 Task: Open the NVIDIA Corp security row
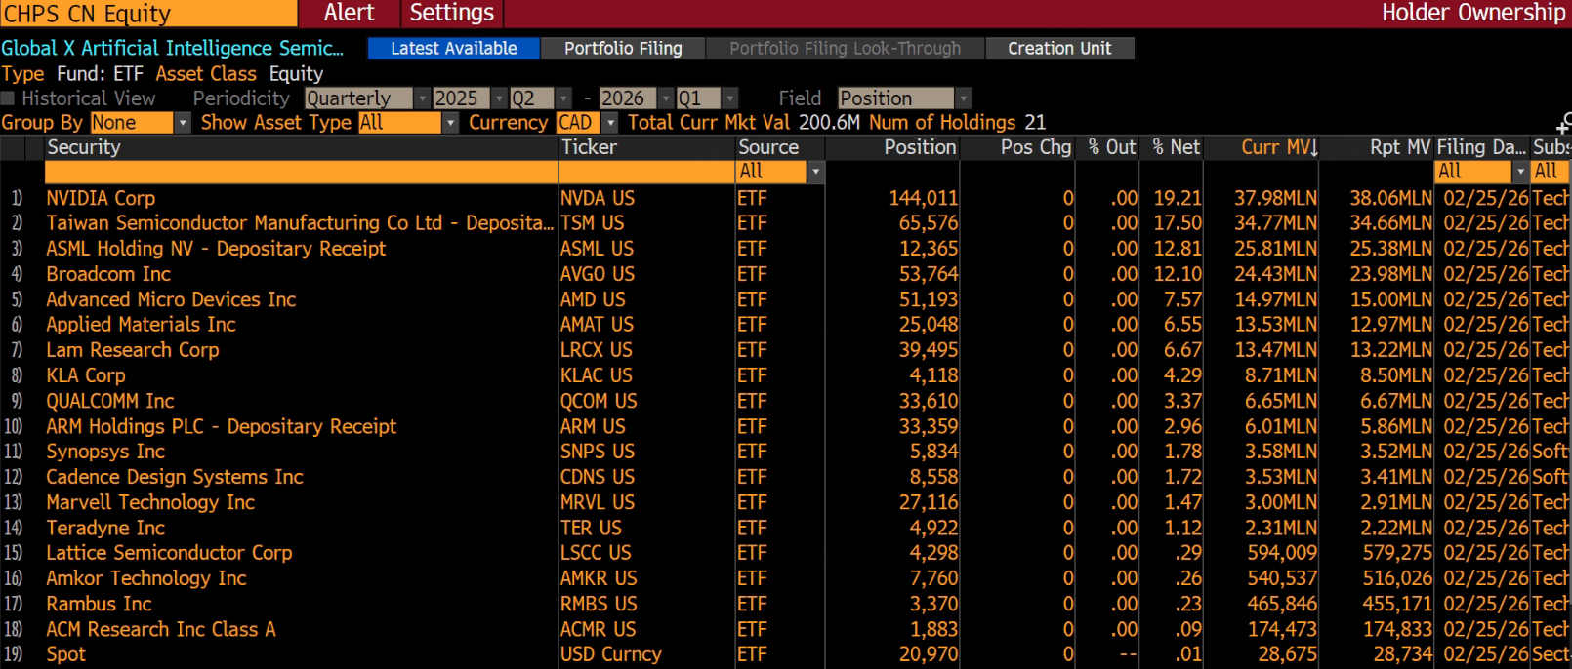coord(101,198)
